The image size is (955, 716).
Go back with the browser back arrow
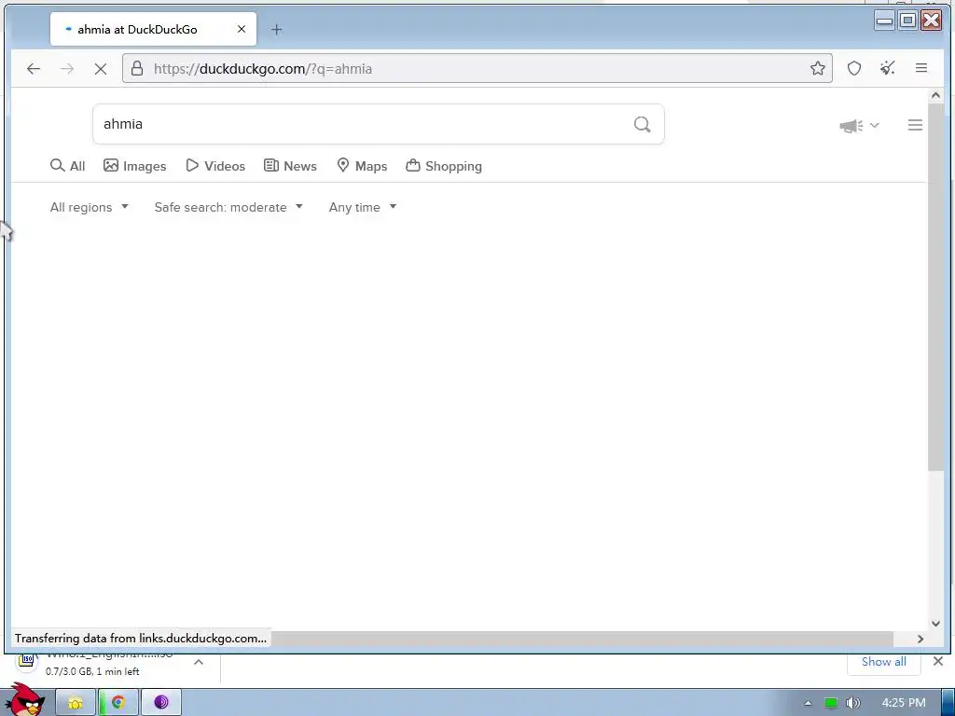click(x=34, y=69)
